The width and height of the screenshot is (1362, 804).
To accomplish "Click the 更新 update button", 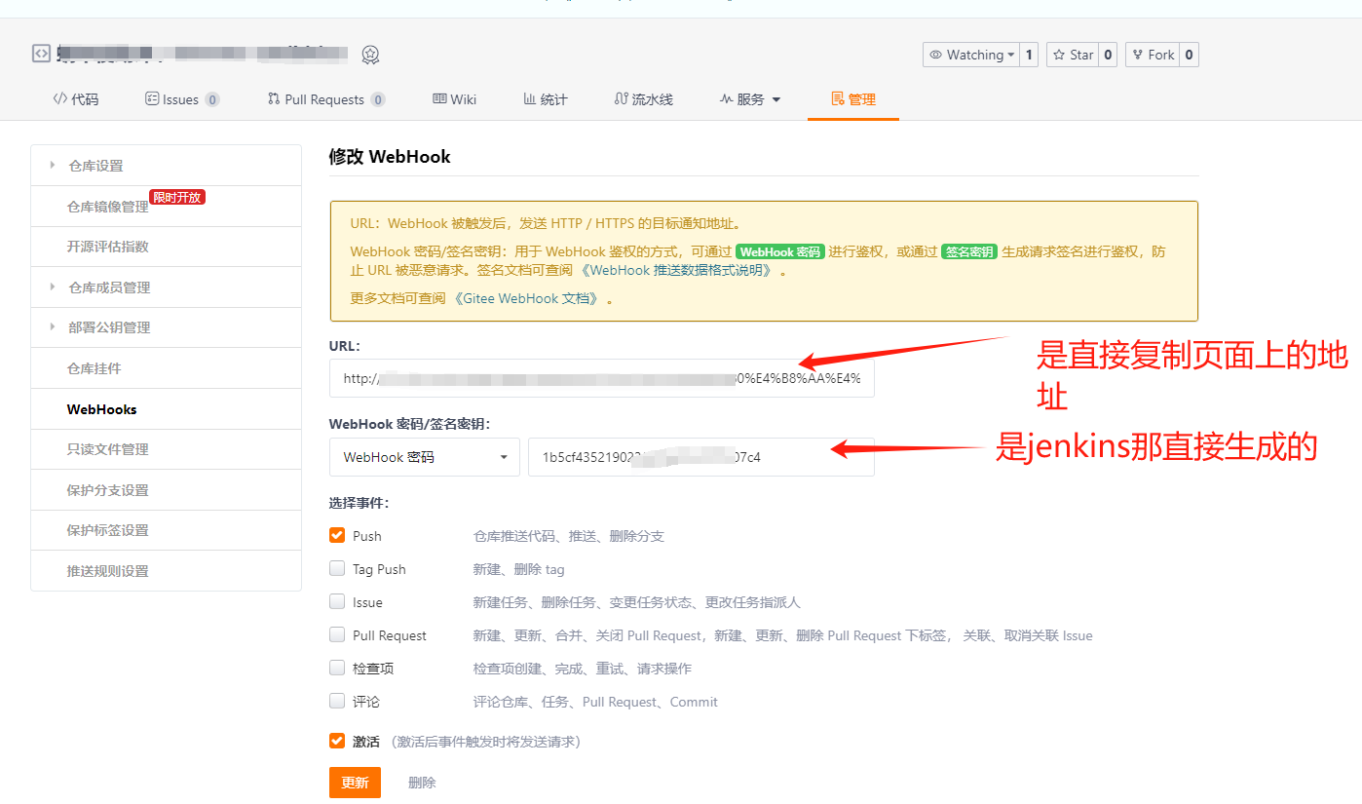I will pyautogui.click(x=355, y=783).
